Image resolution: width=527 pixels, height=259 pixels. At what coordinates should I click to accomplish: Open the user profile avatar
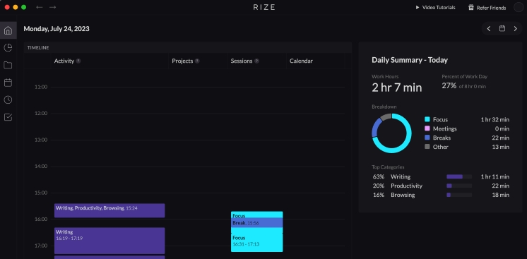tap(519, 7)
